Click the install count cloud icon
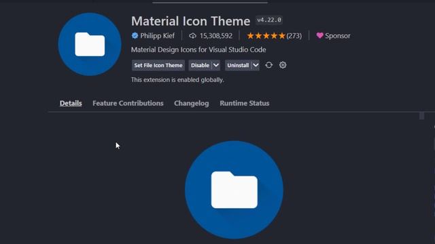Image resolution: width=435 pixels, height=244 pixels. [192, 36]
